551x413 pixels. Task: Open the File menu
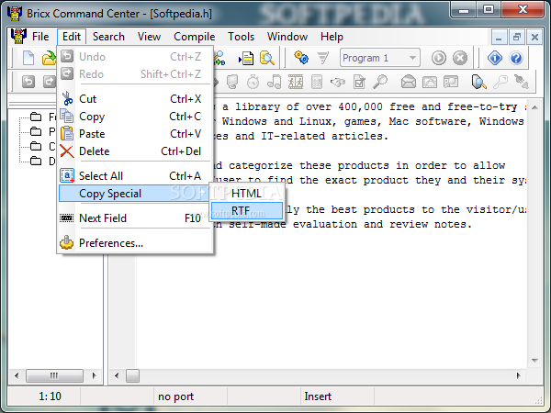(40, 37)
